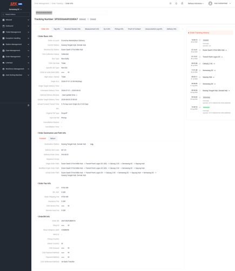235x271 pixels.
Task: Click the user avatar icon
Action: [x=210, y=3]
